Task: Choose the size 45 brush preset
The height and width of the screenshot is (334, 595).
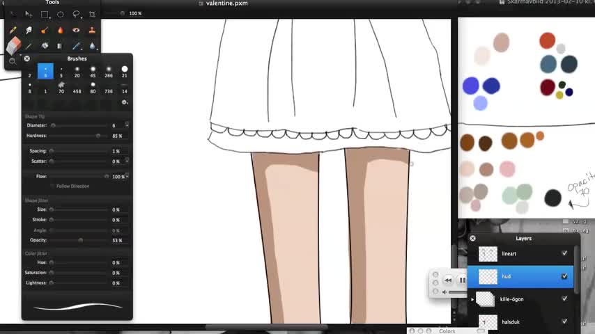Action: (x=93, y=71)
